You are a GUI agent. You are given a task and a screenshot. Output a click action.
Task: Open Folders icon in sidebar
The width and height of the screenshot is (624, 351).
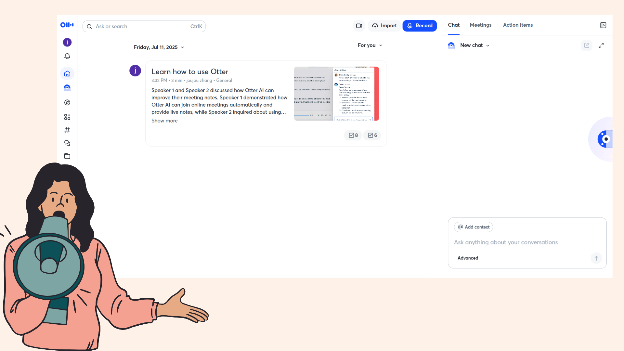67,156
